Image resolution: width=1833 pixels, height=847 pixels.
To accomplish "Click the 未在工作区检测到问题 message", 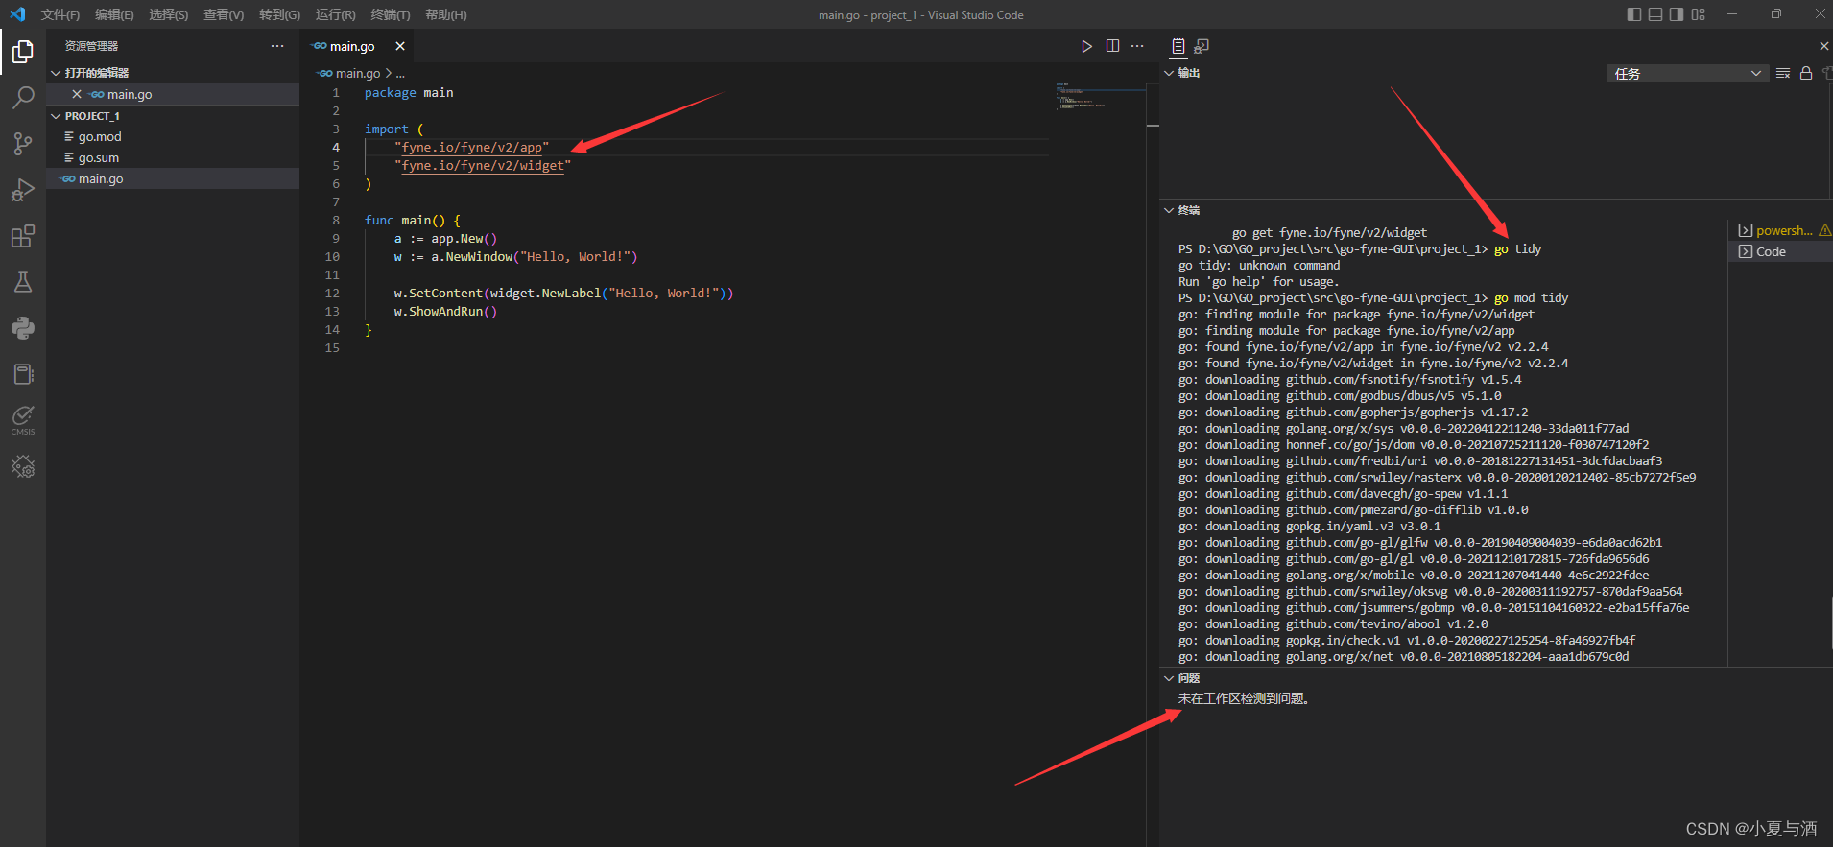I will tap(1244, 698).
